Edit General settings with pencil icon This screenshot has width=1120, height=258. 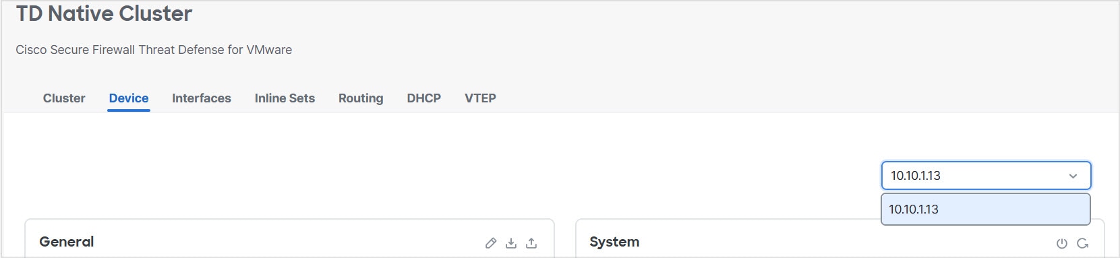491,243
